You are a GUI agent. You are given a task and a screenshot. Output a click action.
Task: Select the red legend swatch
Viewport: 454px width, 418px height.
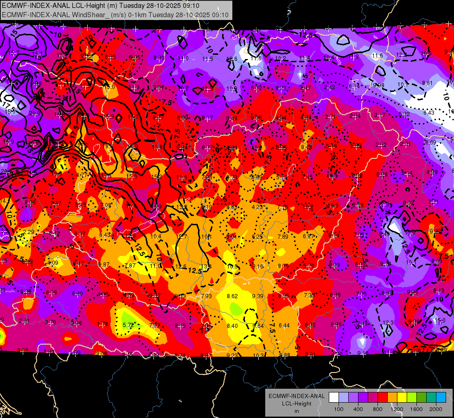point(383,398)
